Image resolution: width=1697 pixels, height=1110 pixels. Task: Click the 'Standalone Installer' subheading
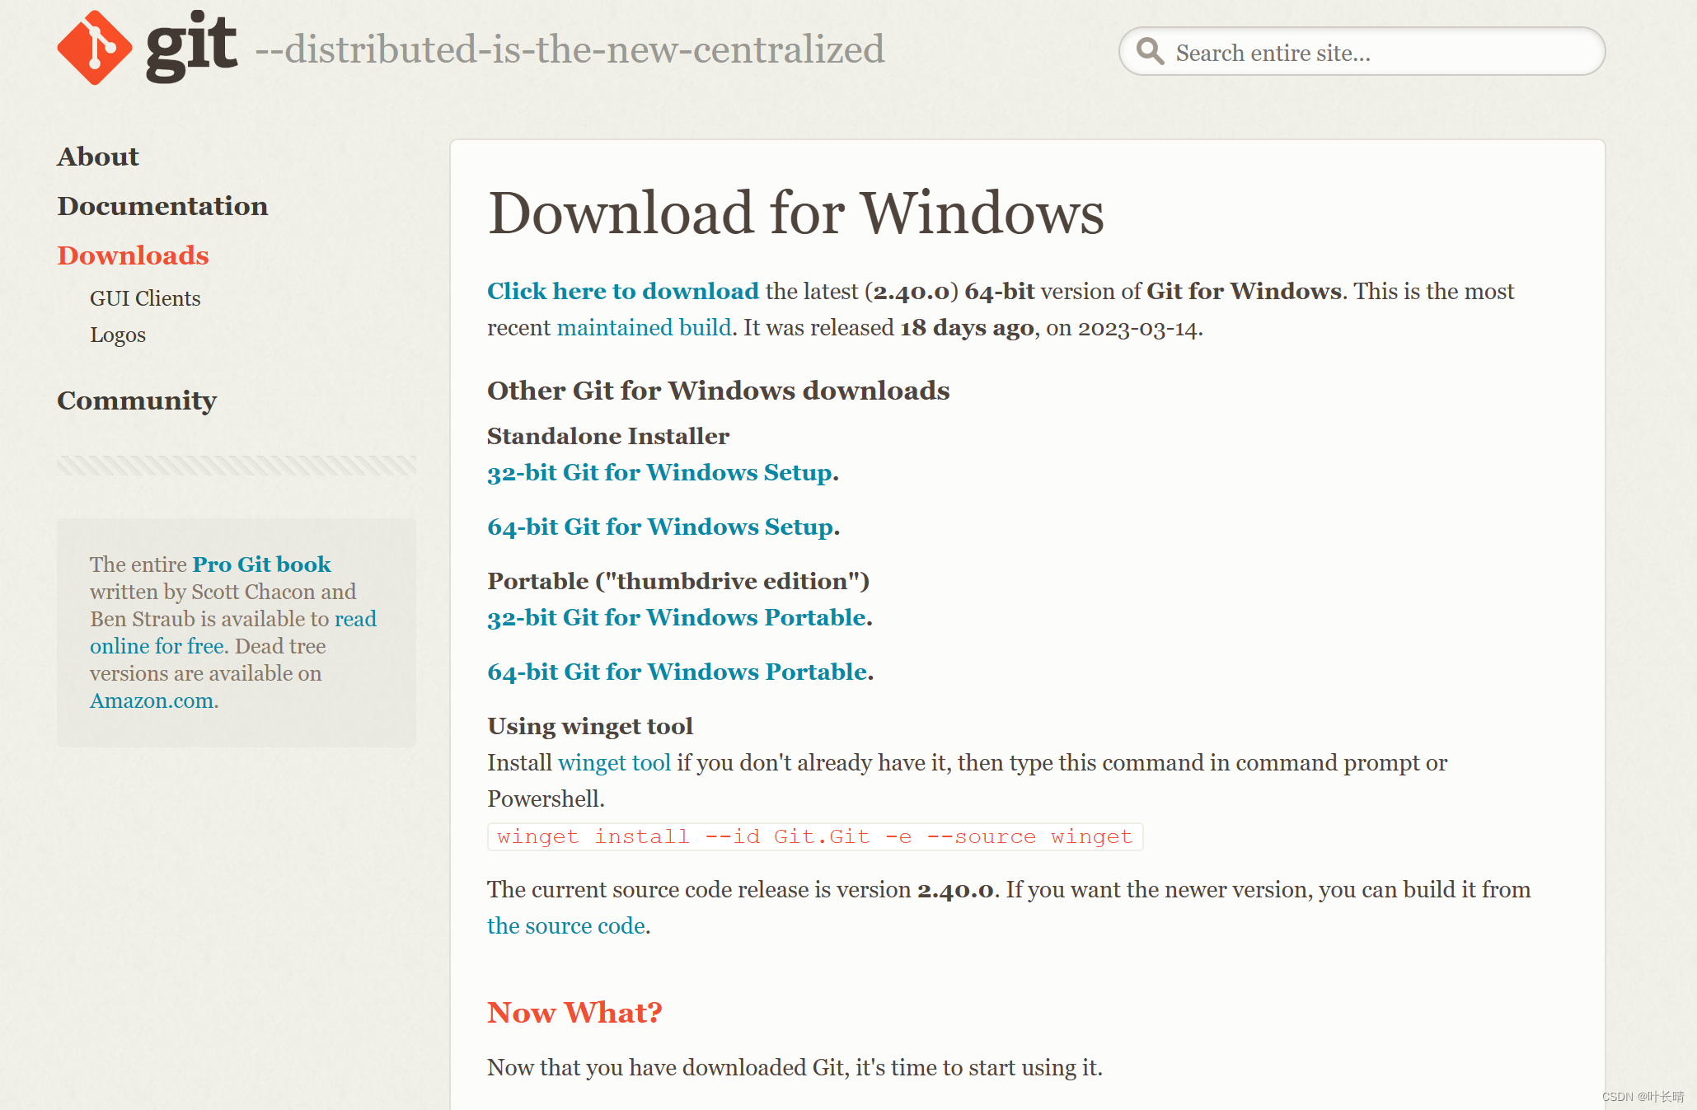608,436
